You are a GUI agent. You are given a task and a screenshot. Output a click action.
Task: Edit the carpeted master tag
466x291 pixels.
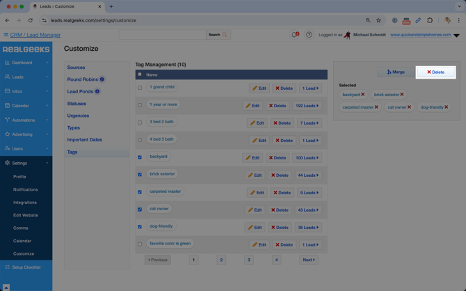(255, 193)
